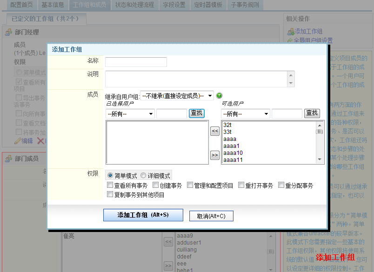Image resolution: width=374 pixels, height=272 pixels.
Task: Click into the 名称 text field
Action: tap(136, 62)
